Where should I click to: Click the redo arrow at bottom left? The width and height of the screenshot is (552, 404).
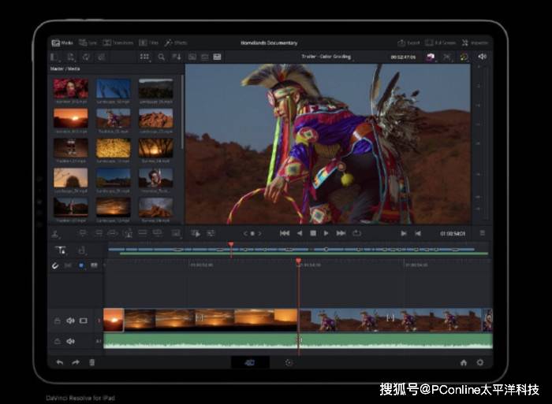76,362
